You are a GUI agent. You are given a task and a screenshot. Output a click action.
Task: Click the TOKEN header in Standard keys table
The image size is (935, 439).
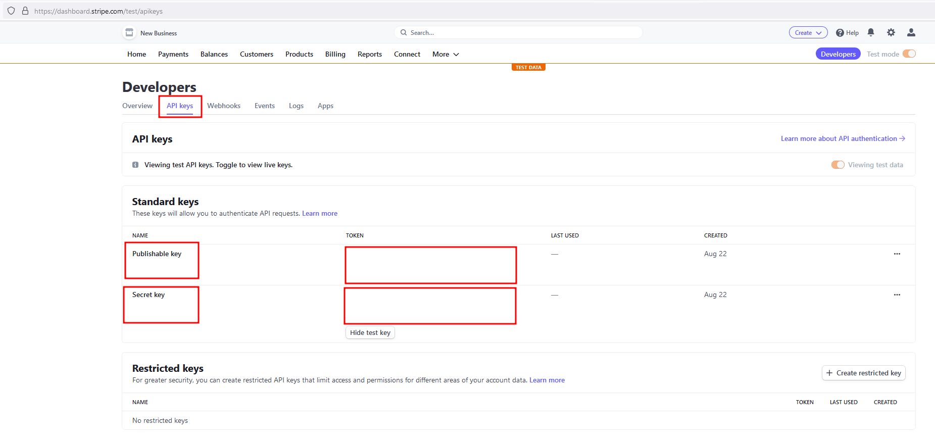pyautogui.click(x=355, y=235)
